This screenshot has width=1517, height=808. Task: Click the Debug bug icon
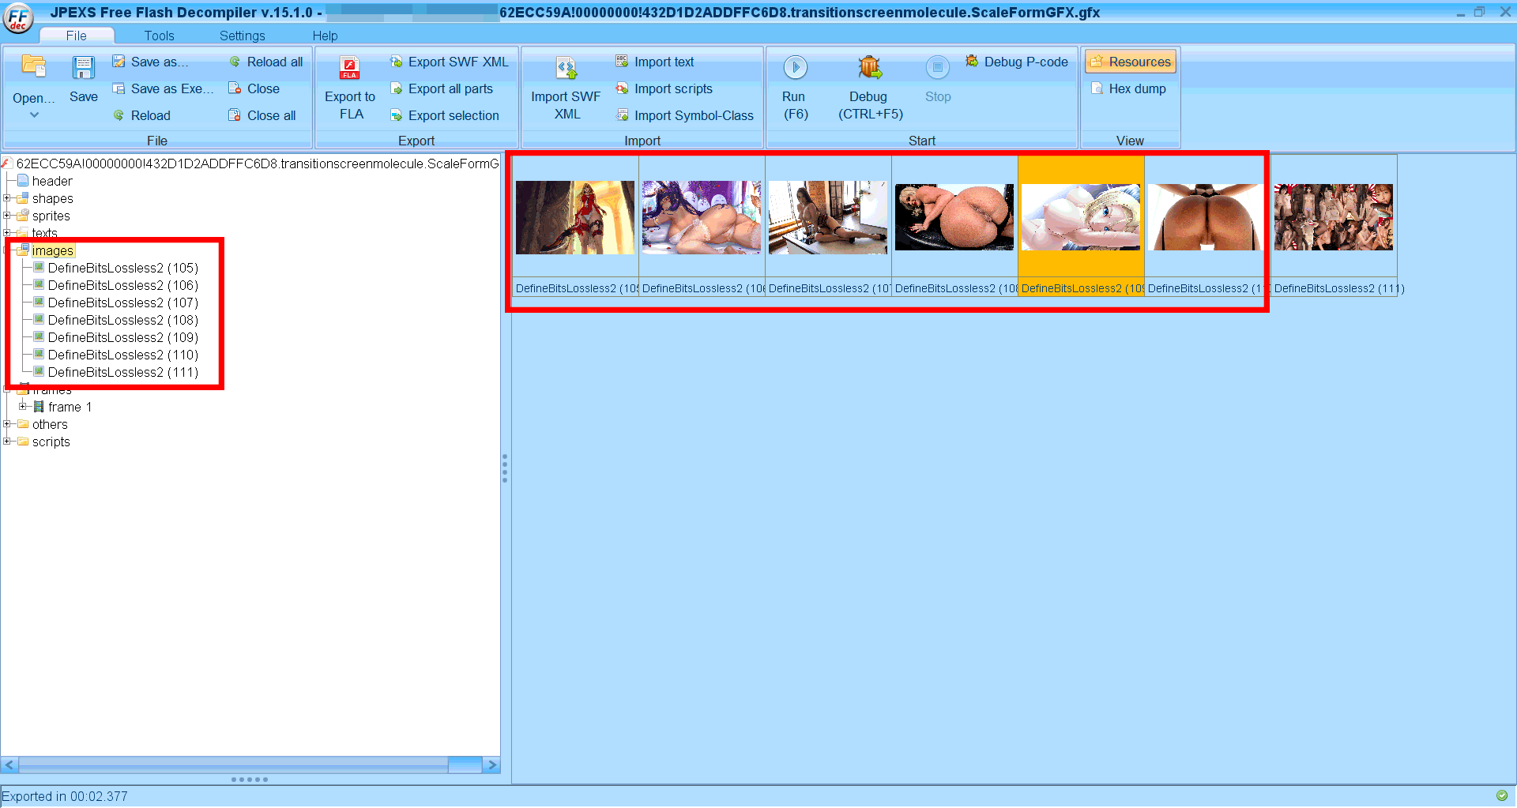pyautogui.click(x=870, y=67)
